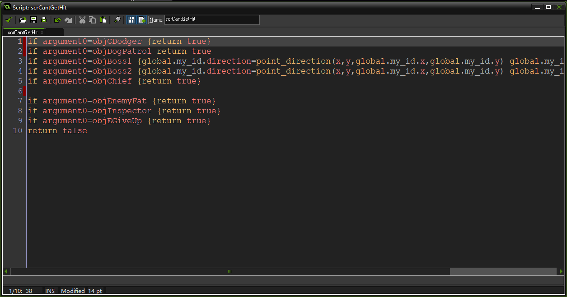Click 'objEGiveUp' on line 9
The image size is (567, 297).
[x=117, y=121]
